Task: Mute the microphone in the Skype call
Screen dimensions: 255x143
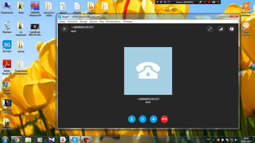Action: pos(132,119)
